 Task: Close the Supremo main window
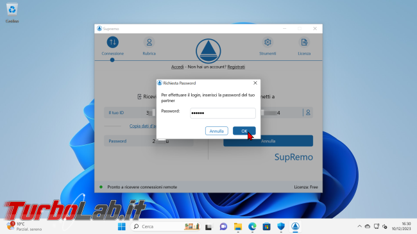[315, 28]
